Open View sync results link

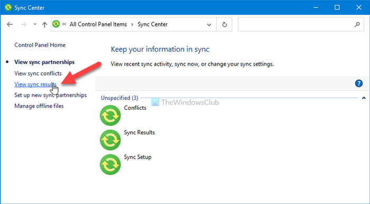tap(35, 84)
